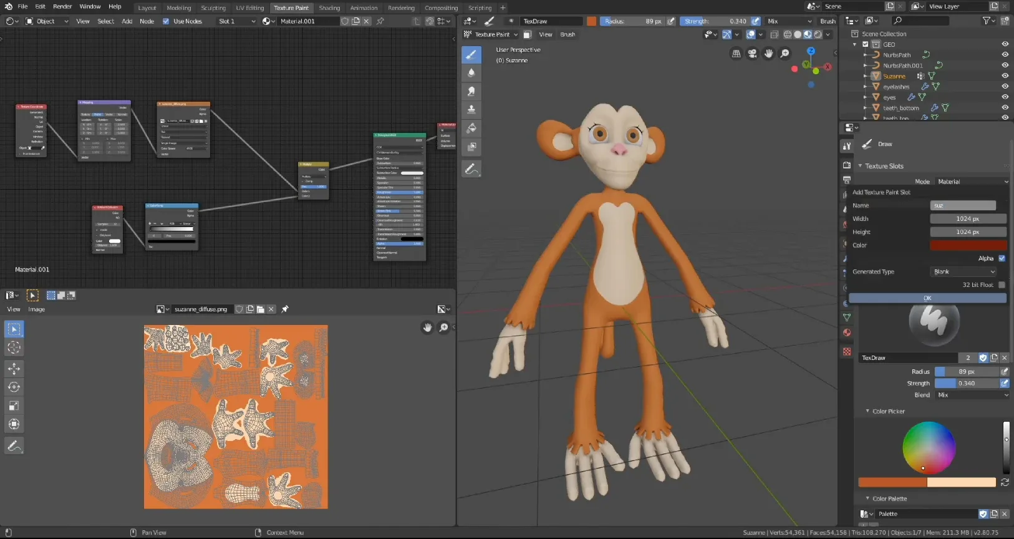Viewport: 1014px width, 539px height.
Task: Click the zoom magnifier in 3D viewport
Action: (785, 54)
